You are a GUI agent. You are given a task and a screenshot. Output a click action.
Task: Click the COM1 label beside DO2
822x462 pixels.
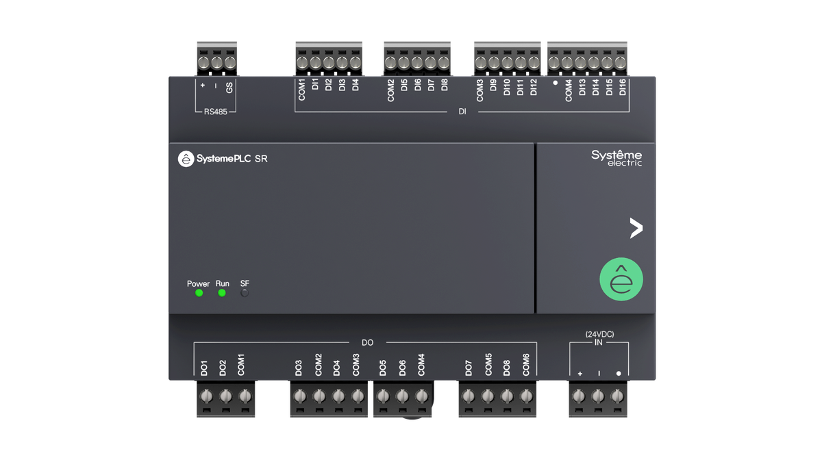(241, 365)
